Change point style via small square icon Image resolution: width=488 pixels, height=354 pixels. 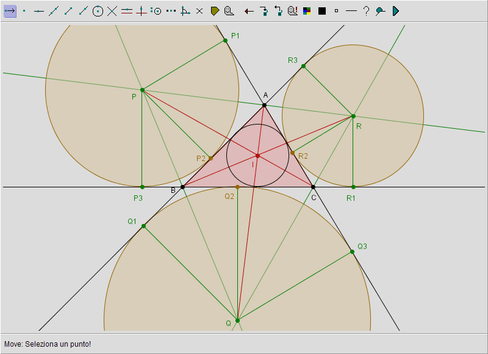click(336, 11)
